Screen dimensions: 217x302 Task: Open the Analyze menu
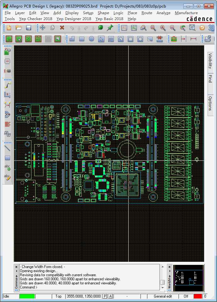[x=164, y=13]
